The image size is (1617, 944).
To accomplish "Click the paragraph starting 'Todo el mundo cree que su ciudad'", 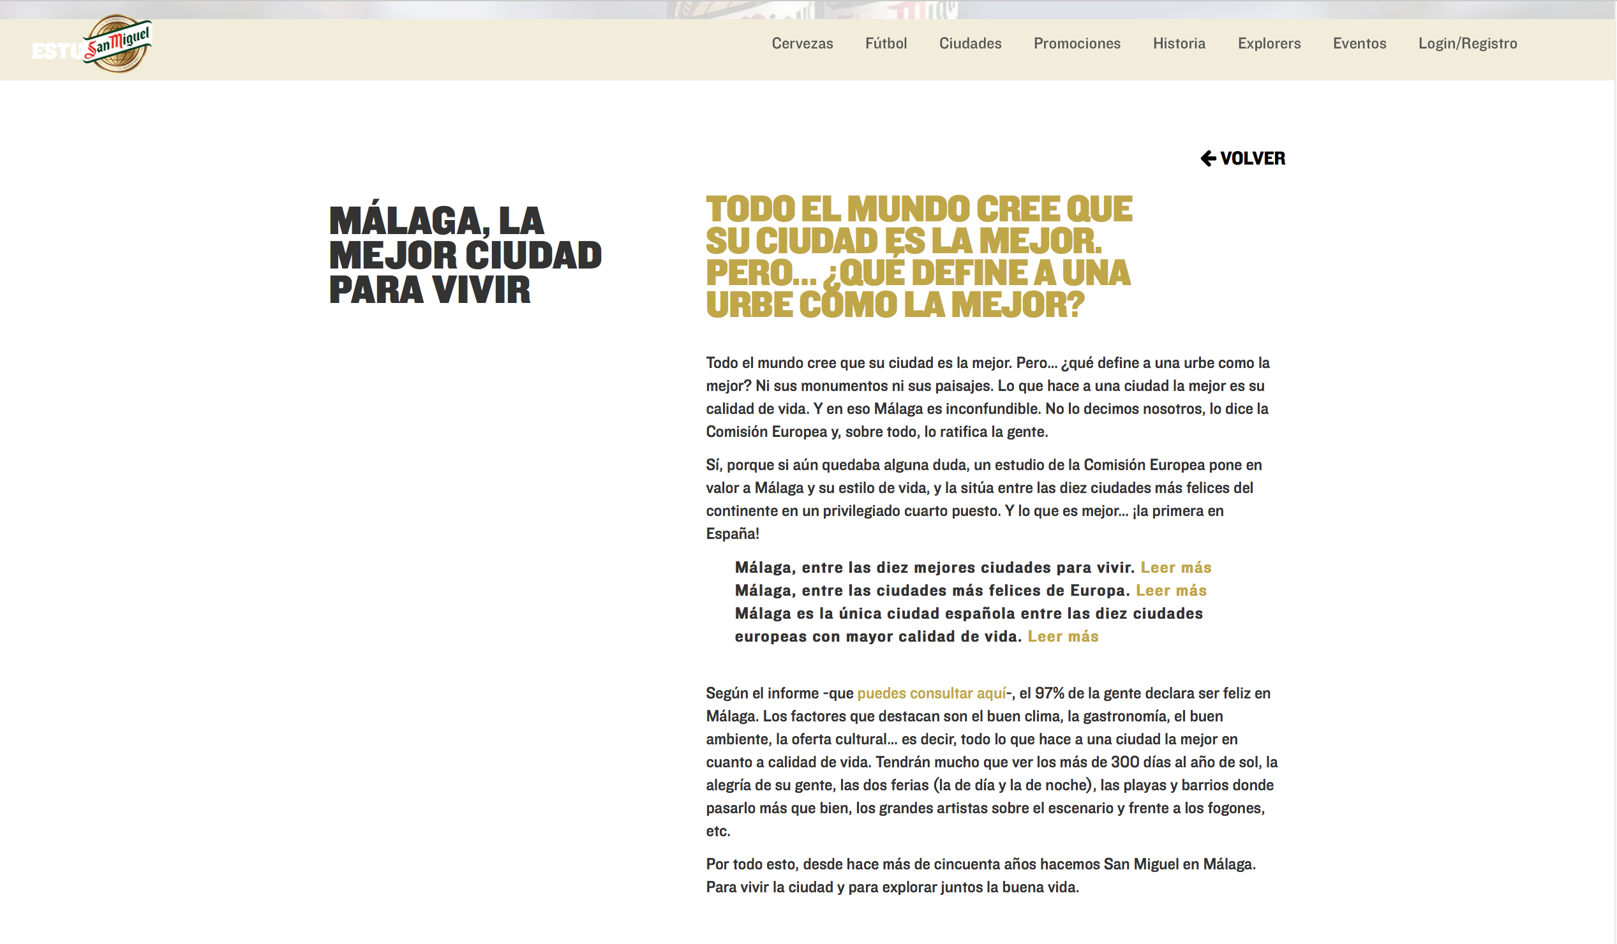I will 988,397.
